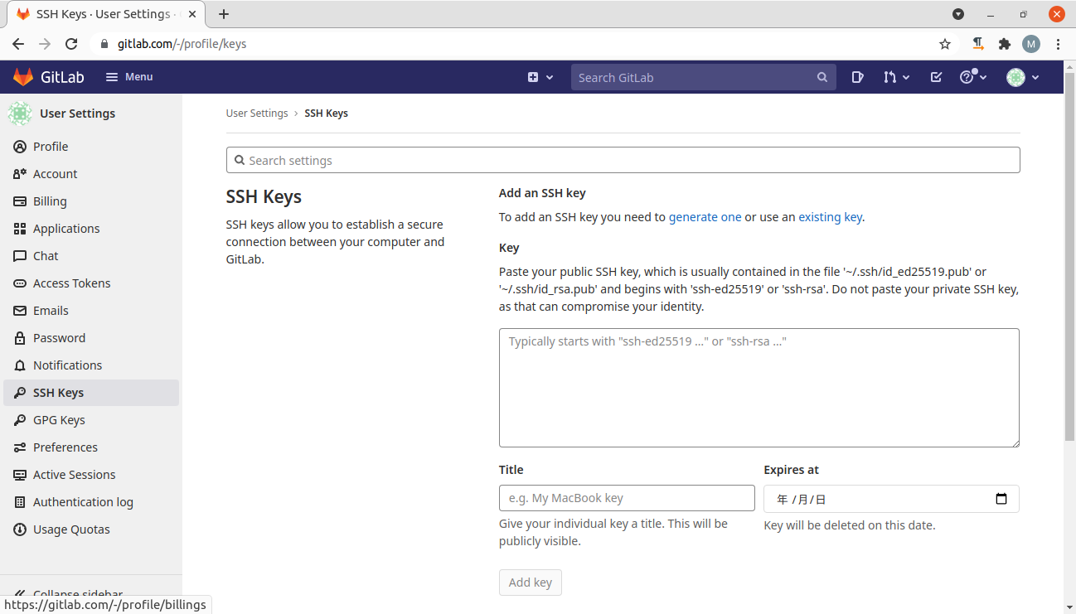Expand the help menu chevron
This screenshot has width=1076, height=614.
982,76
